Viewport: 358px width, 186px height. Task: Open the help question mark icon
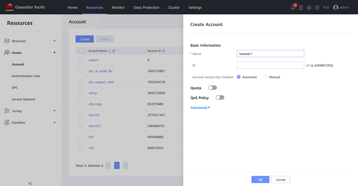click(x=317, y=7)
